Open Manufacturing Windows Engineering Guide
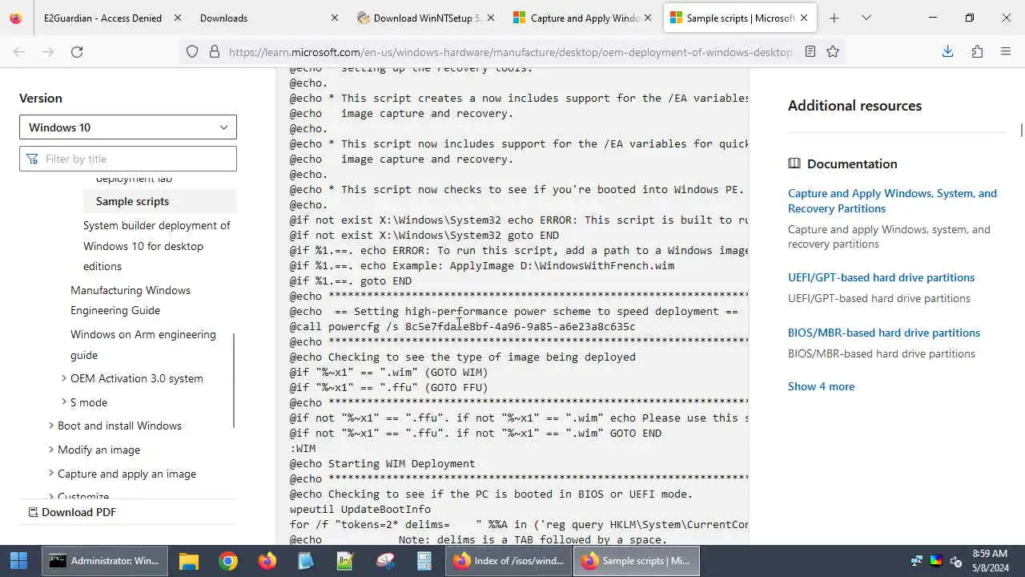This screenshot has width=1025, height=577. click(x=130, y=300)
